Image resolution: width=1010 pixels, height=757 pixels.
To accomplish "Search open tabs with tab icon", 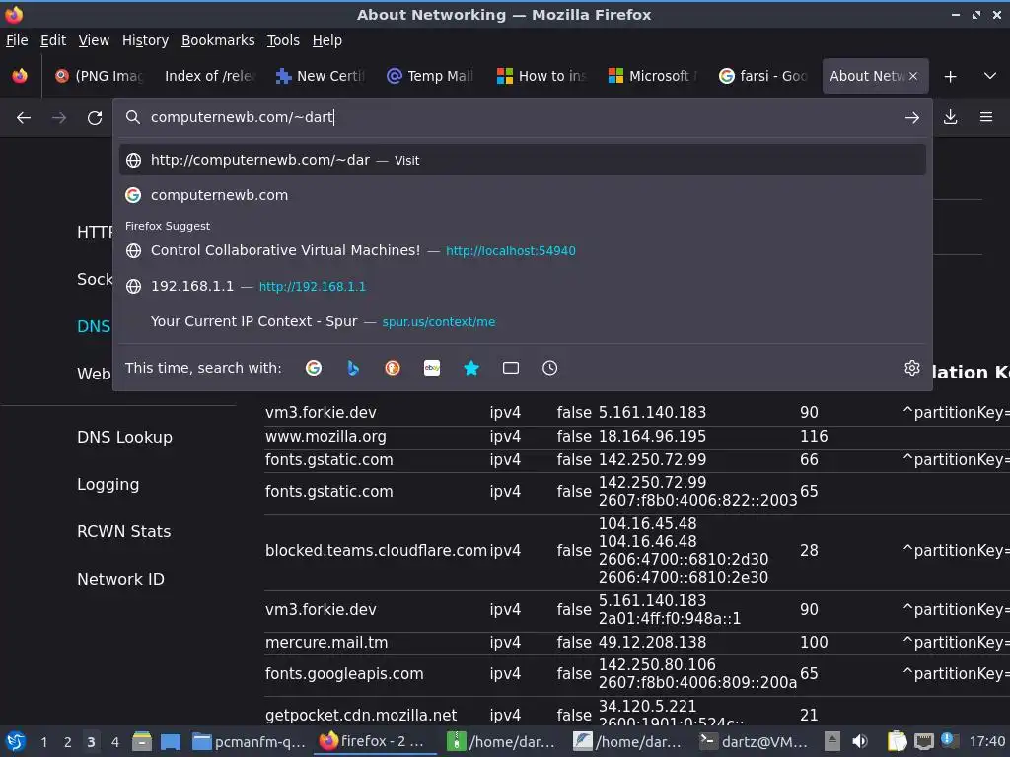I will (x=511, y=368).
